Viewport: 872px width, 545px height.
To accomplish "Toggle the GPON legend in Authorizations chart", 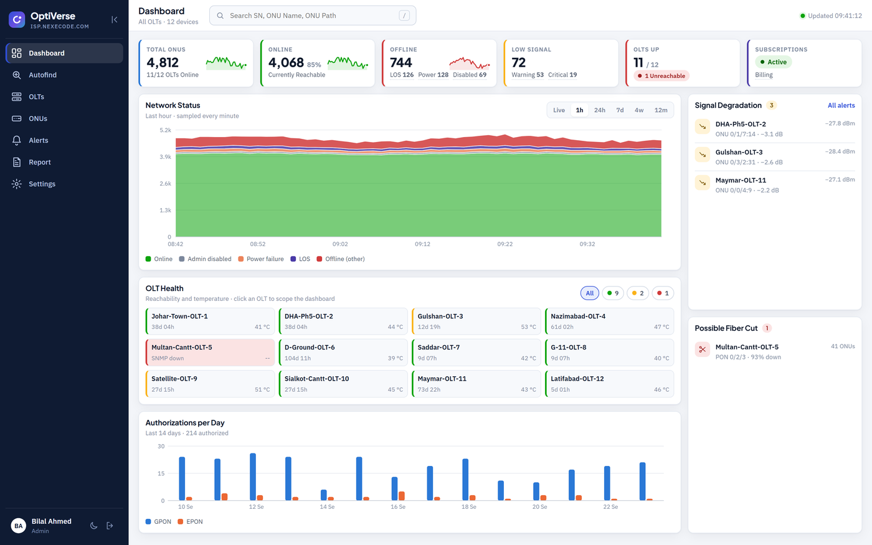I will pos(158,522).
